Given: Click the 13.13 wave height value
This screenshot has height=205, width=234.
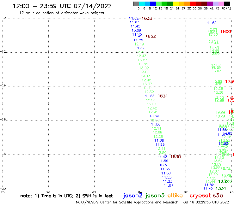Looking at the screenshot, I should click(146, 76).
